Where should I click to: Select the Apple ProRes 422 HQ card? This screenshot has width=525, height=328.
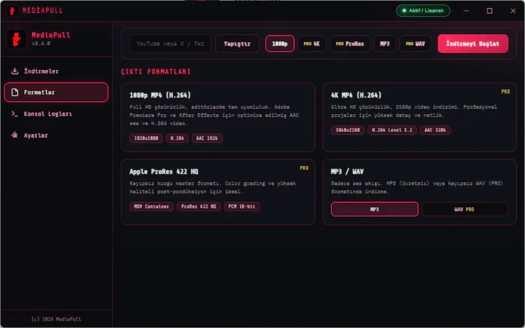(218, 192)
